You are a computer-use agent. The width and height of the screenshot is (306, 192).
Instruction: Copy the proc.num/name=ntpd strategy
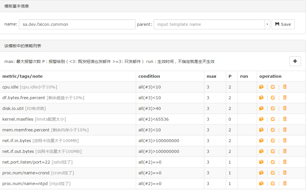click(261, 184)
